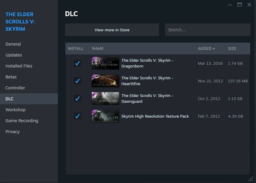256x183 pixels.
Task: Toggle install checkbox for Dawnguard DLC
Action: click(x=78, y=98)
